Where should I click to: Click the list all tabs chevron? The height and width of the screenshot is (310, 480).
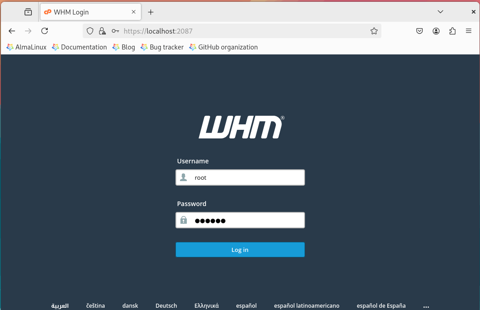pos(440,11)
